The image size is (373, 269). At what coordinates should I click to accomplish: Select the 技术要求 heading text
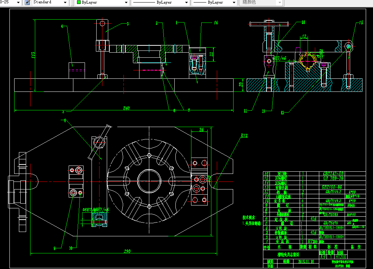(248, 217)
